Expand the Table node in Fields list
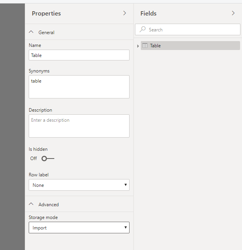This screenshot has width=242, height=250. [x=138, y=46]
